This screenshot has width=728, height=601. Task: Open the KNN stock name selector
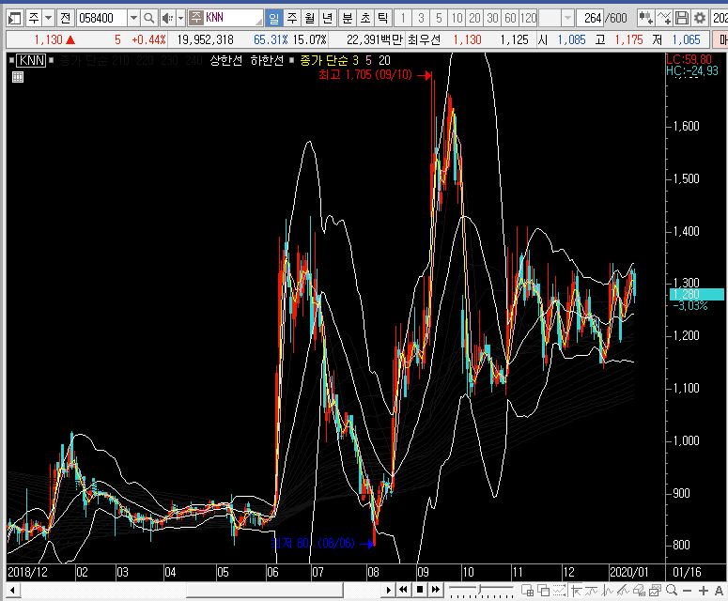[x=225, y=19]
